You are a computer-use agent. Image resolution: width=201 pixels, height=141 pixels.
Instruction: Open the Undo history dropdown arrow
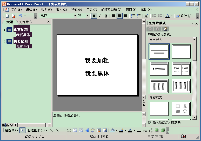[25, 16]
